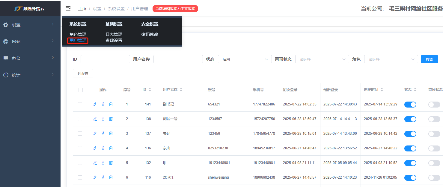
Task: Focus the ID search input field
Action: point(105,59)
